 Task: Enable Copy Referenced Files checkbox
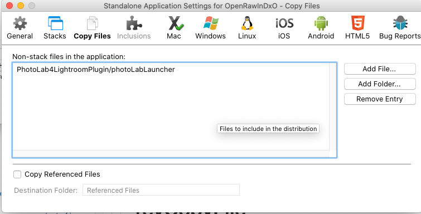[17, 174]
